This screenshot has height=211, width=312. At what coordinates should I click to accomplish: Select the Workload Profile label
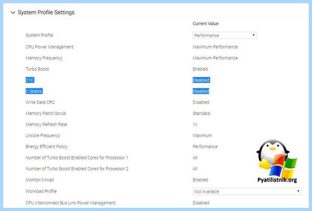point(41,191)
